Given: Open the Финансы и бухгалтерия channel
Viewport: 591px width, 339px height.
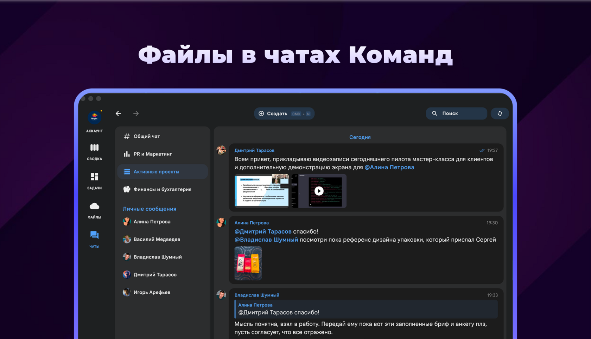Looking at the screenshot, I should point(163,189).
